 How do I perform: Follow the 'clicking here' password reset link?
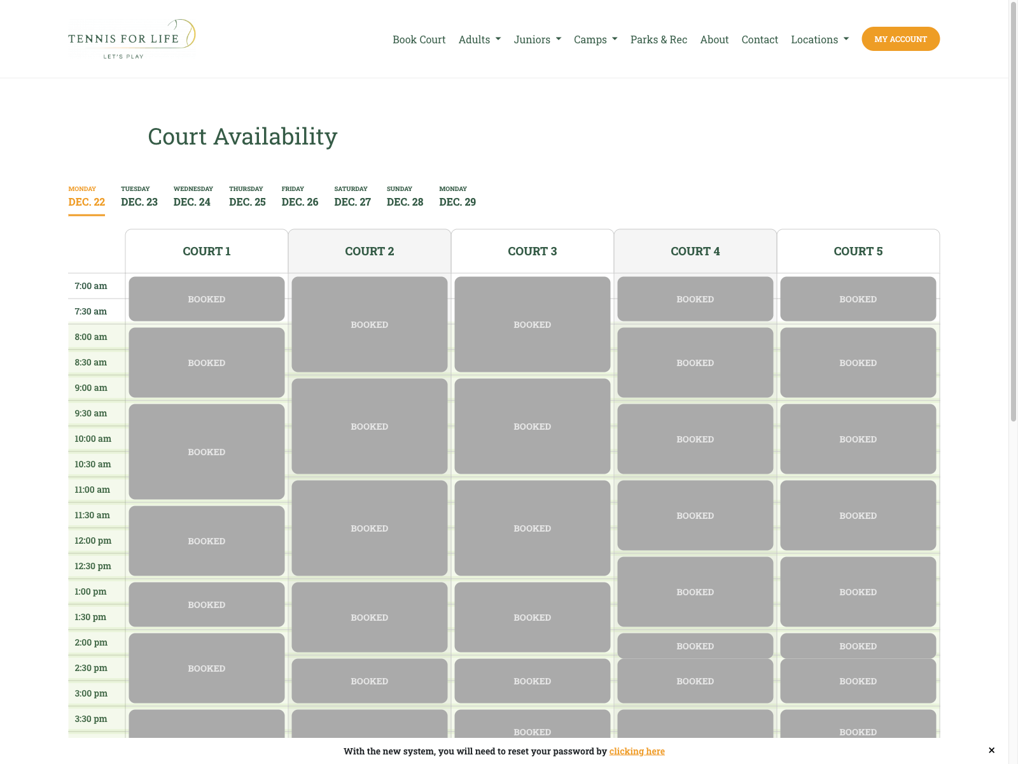[x=636, y=751]
